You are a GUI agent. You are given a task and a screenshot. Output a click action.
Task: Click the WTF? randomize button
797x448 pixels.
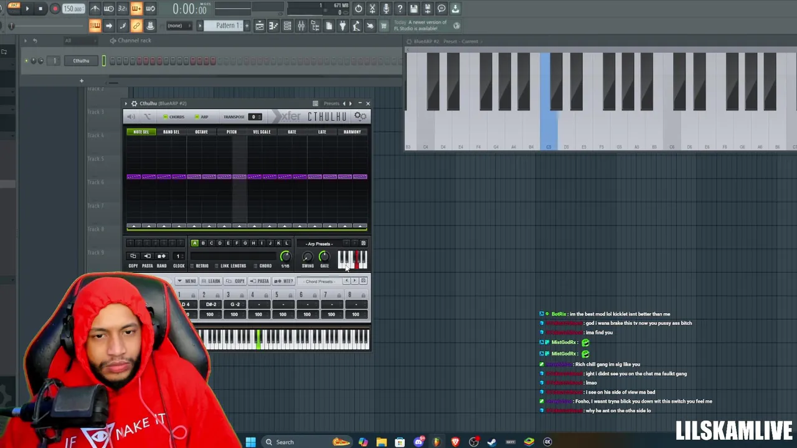coord(285,281)
